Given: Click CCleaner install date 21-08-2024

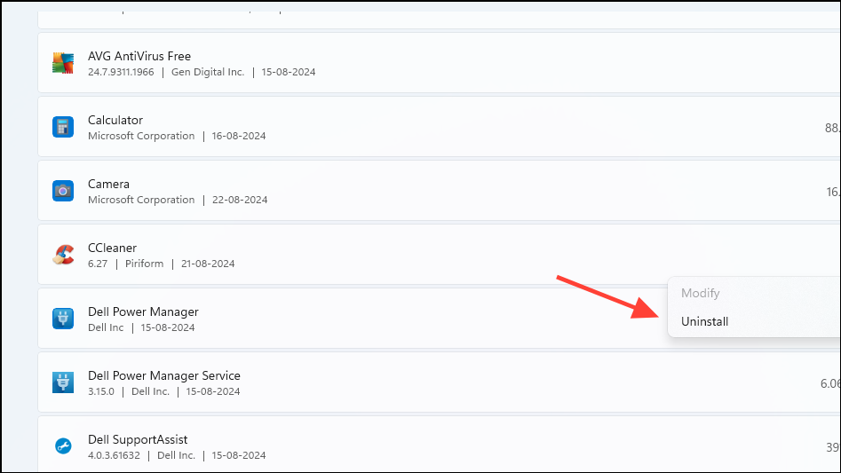Looking at the screenshot, I should pyautogui.click(x=208, y=264).
